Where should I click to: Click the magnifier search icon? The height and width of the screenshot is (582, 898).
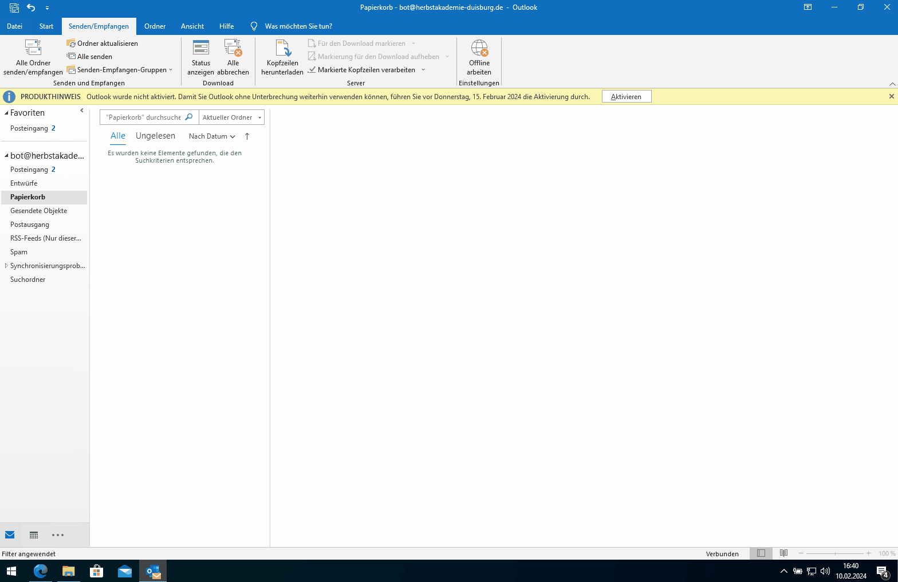tap(189, 117)
